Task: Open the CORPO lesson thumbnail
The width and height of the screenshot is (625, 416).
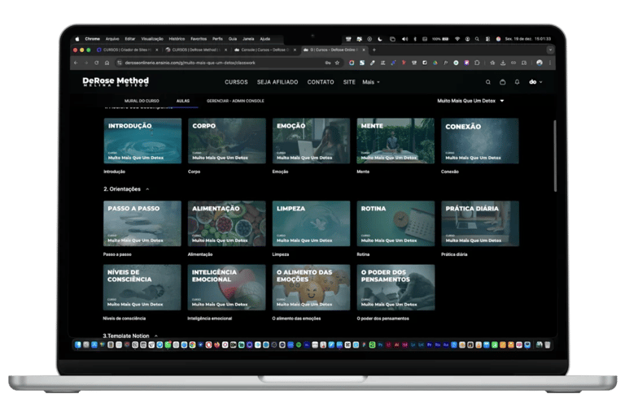Action: point(227,141)
